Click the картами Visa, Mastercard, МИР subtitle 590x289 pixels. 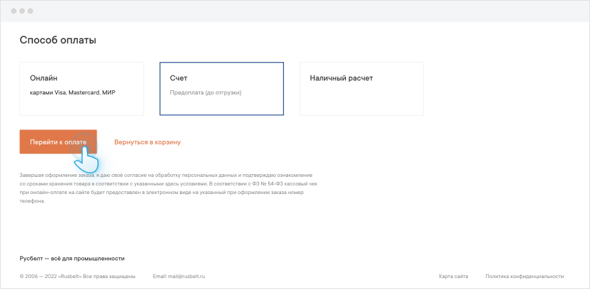click(x=72, y=92)
